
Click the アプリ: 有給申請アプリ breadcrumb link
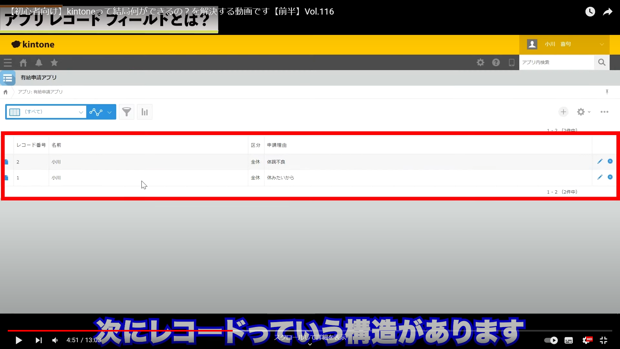(x=40, y=92)
